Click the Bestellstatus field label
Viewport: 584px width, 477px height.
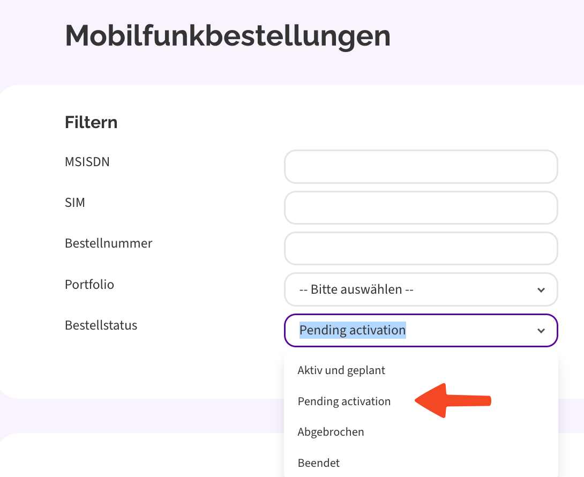point(101,325)
